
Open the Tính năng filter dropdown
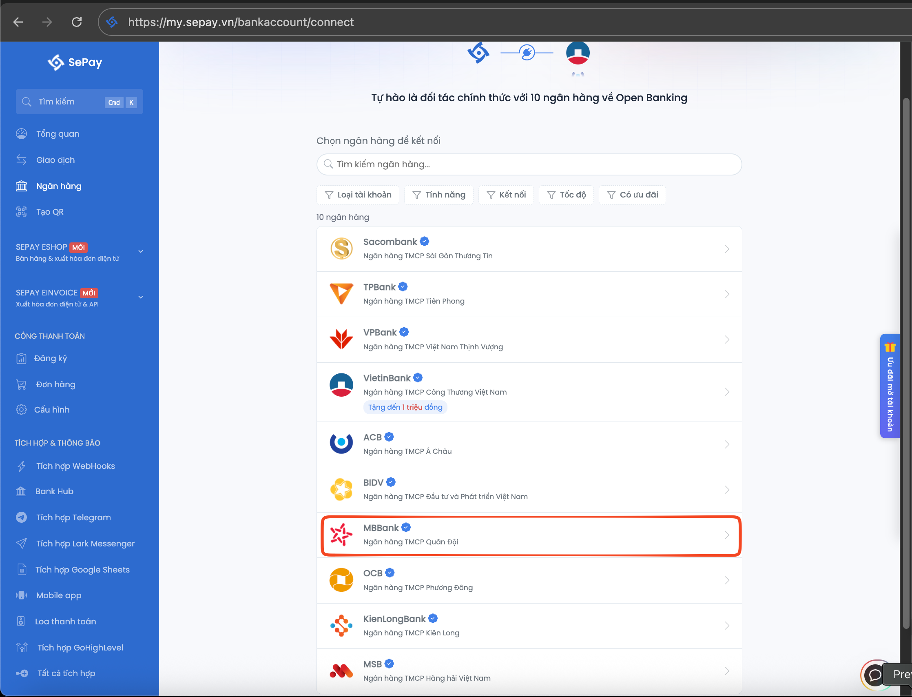tap(439, 195)
